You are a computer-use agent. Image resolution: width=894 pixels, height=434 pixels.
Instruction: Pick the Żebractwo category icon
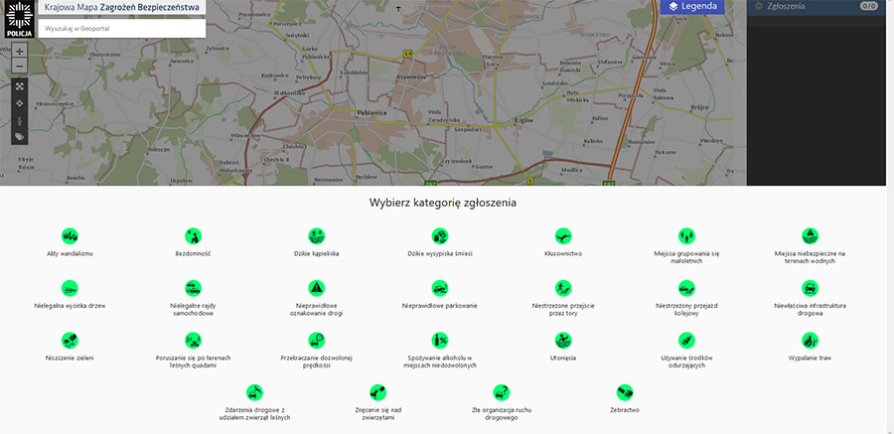tap(625, 391)
